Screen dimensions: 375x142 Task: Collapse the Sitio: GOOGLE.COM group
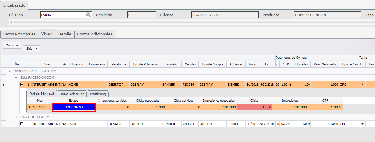tap(16, 117)
